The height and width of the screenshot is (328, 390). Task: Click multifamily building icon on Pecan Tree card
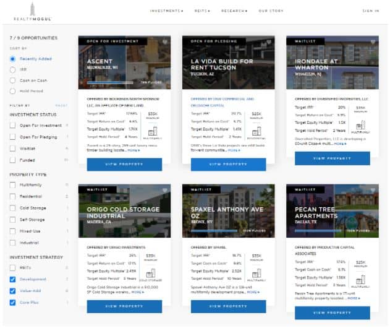coord(360,280)
